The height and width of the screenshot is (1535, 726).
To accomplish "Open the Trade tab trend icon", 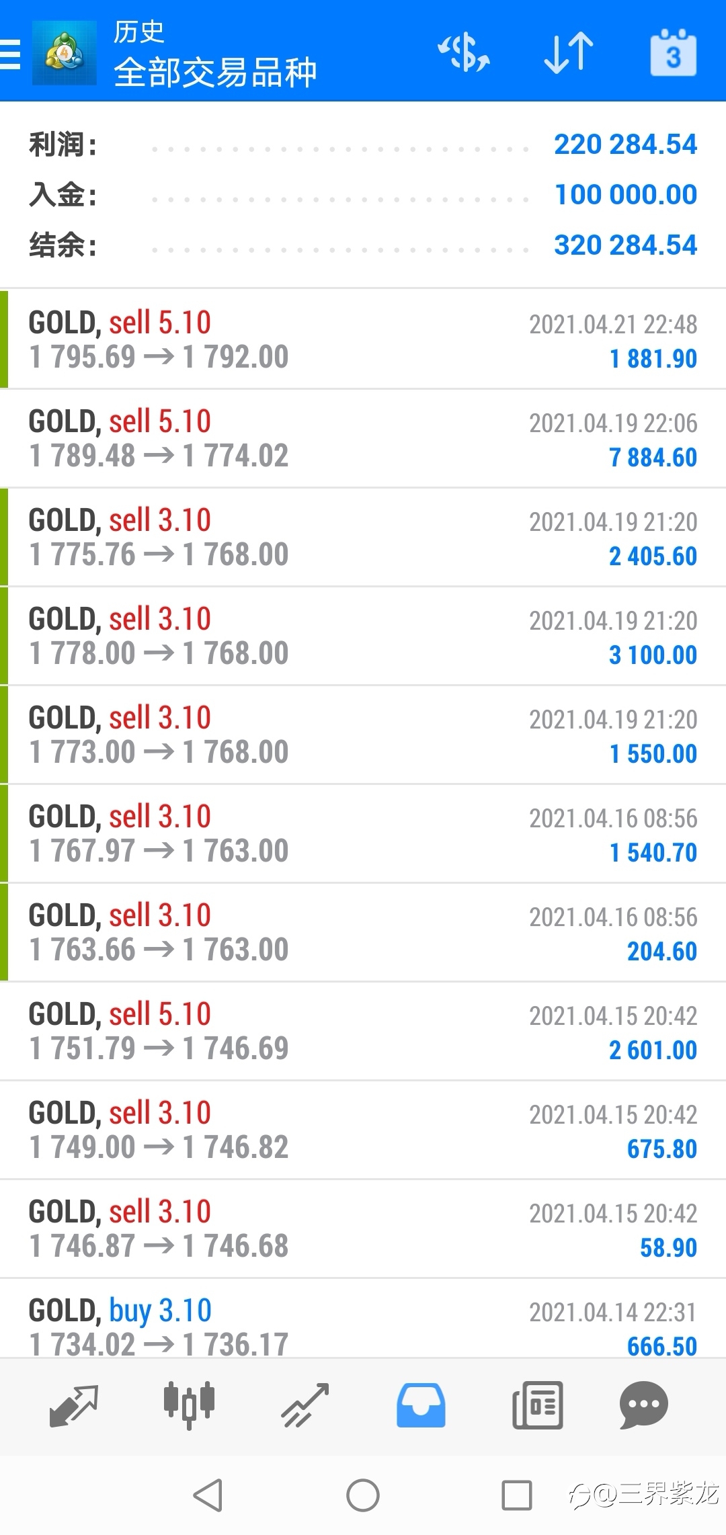I will coord(305,1405).
